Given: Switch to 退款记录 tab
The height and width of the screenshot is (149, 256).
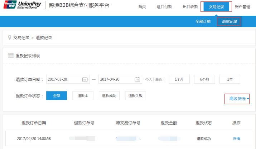Looking at the screenshot, I should pyautogui.click(x=230, y=21).
